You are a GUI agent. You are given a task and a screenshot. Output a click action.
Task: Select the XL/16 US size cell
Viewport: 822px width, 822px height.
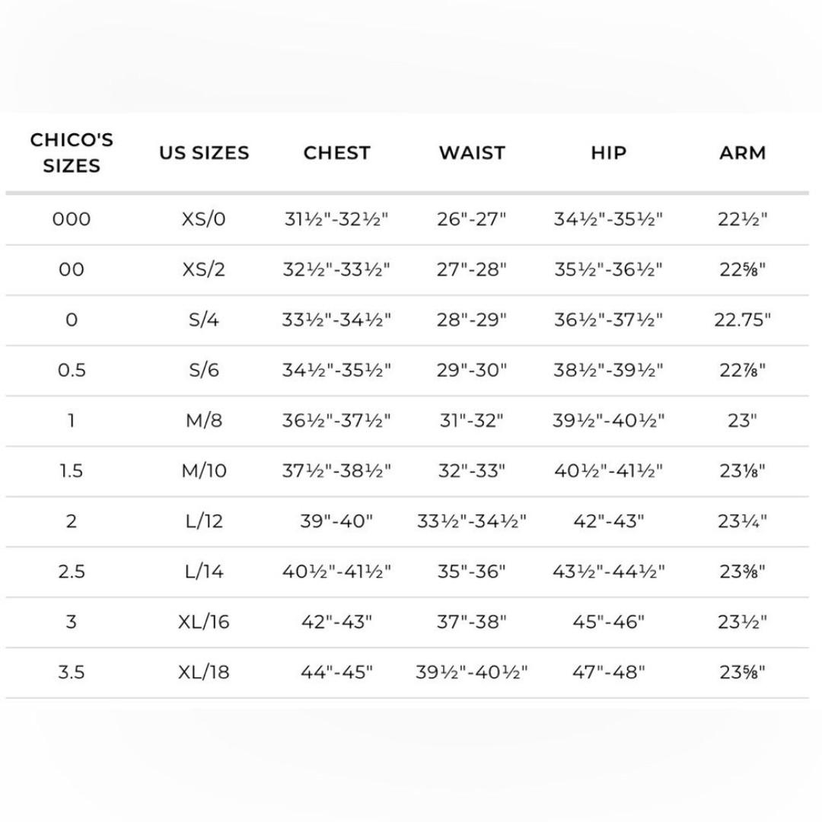(203, 621)
